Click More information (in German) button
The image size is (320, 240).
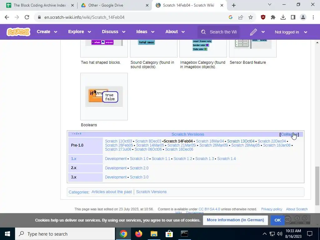235,220
